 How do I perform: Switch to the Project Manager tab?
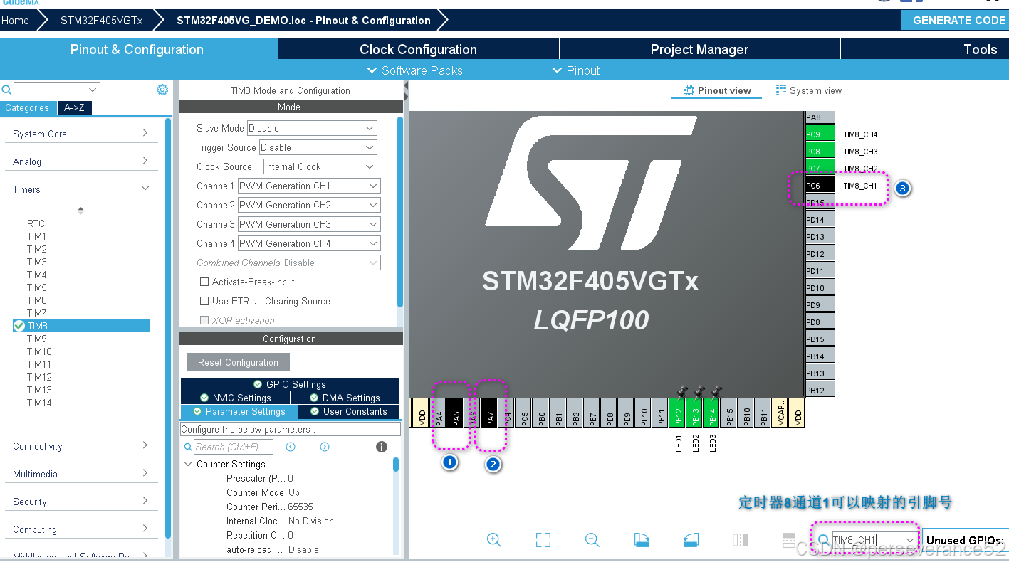[699, 49]
